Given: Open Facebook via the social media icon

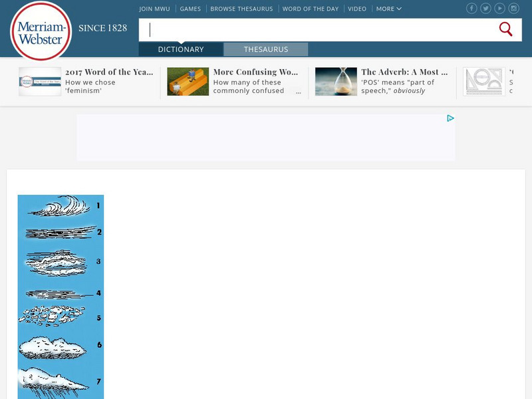Looking at the screenshot, I should (472, 8).
